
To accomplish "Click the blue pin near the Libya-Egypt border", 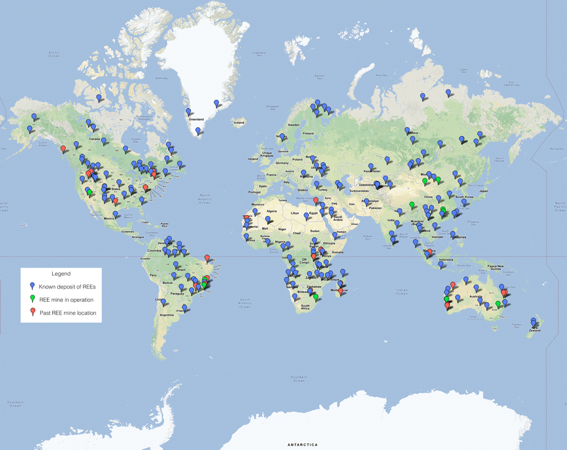I will point(306,216).
